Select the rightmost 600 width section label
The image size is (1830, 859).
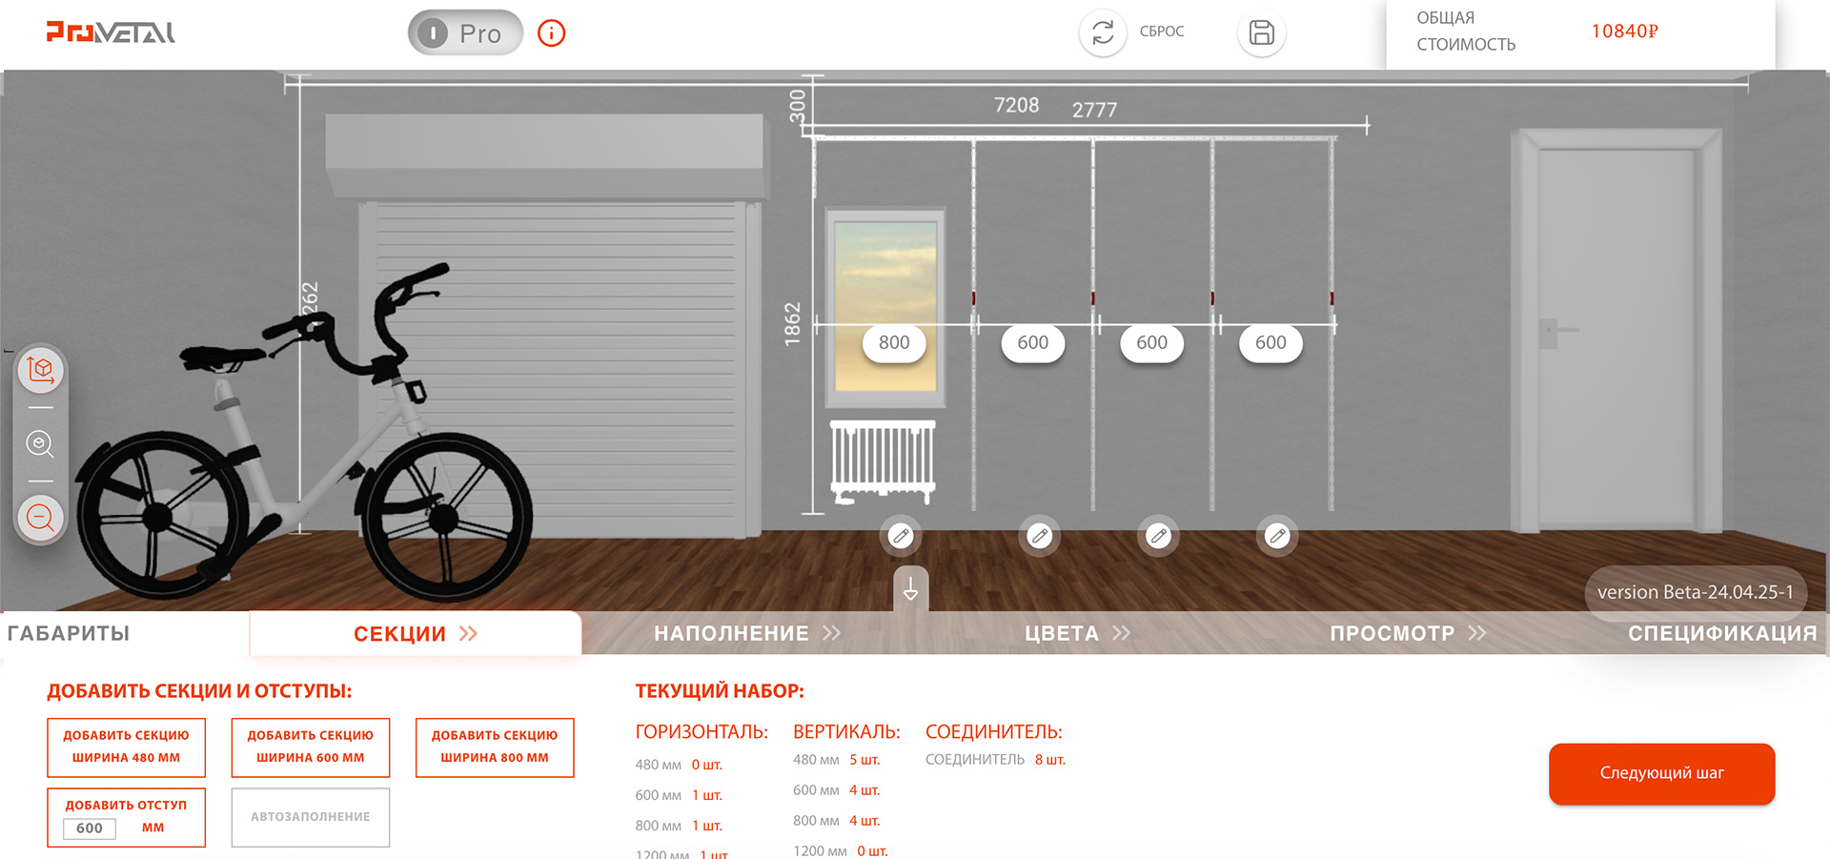click(x=1271, y=343)
